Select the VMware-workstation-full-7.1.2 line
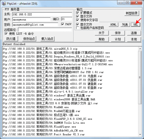The image size is (144, 139). [58, 64]
